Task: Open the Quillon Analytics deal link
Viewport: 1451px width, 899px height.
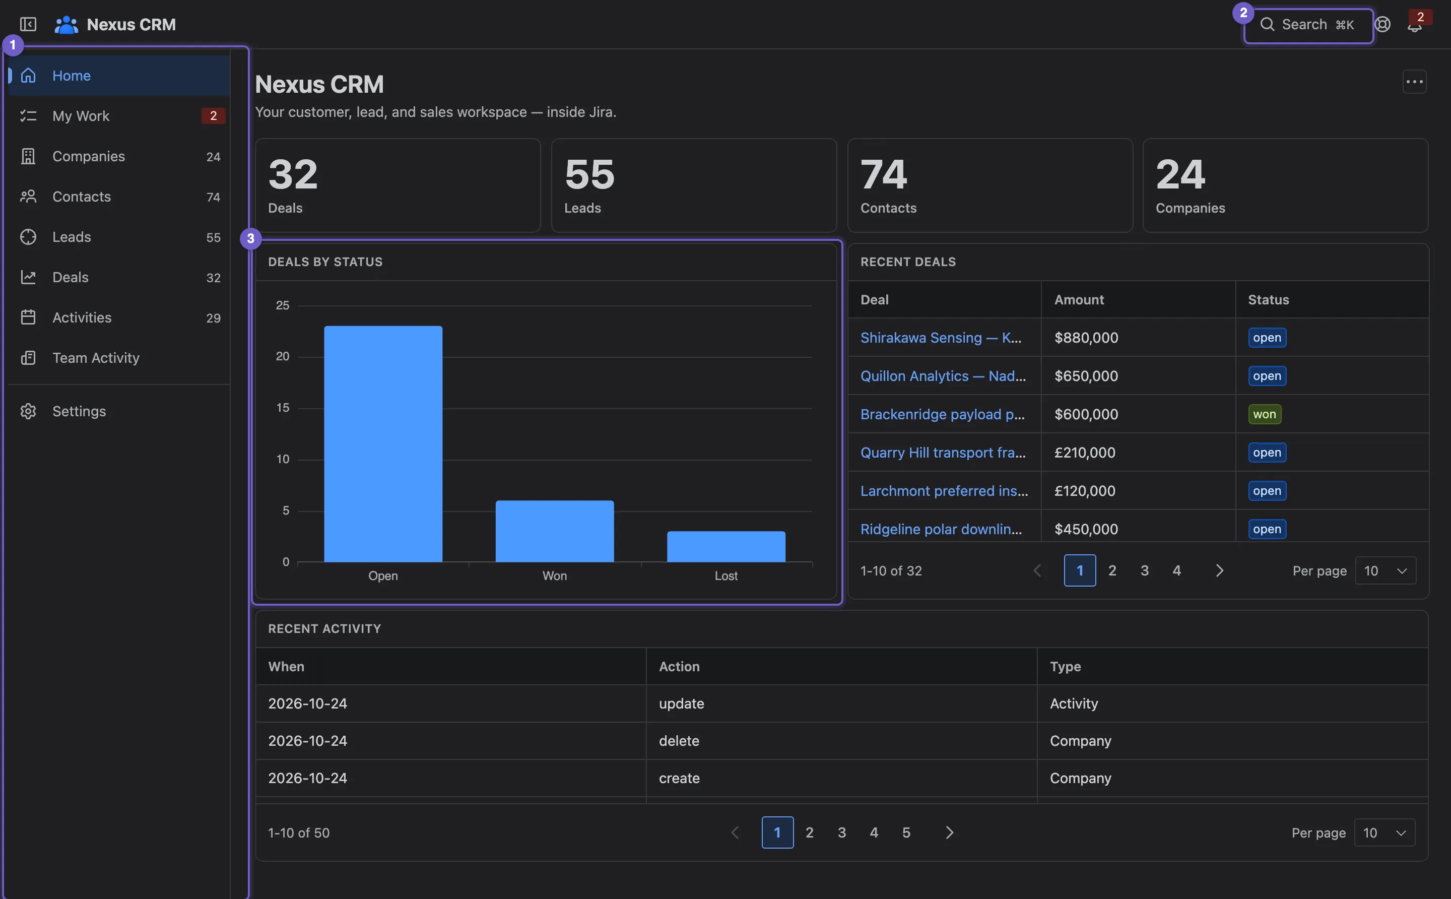Action: point(943,376)
